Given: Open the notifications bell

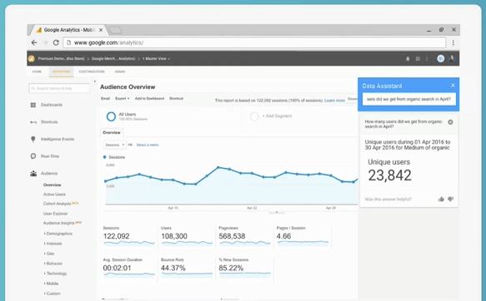Looking at the screenshot, I should point(408,59).
